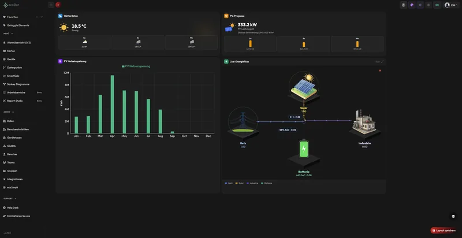Click the Netz legend swatch

pos(226,183)
